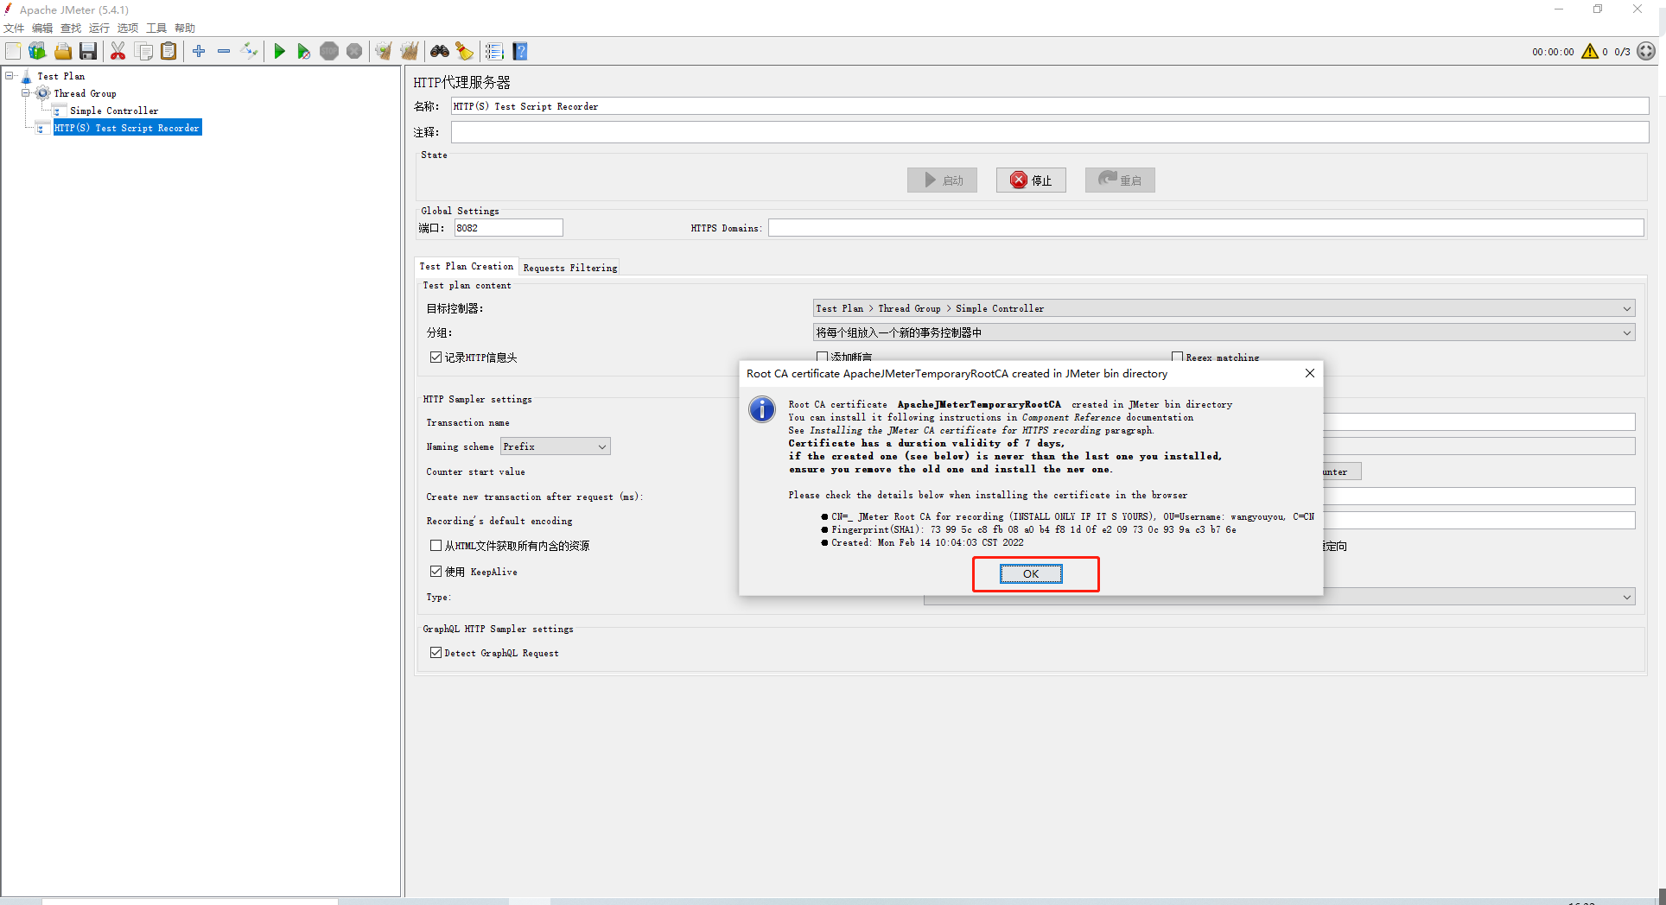The image size is (1666, 905).
Task: Click the 端口 port field 8082
Action: click(x=508, y=228)
